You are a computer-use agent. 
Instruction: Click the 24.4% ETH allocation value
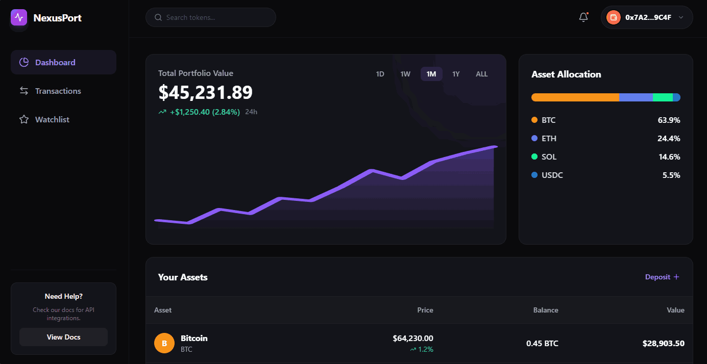(669, 138)
